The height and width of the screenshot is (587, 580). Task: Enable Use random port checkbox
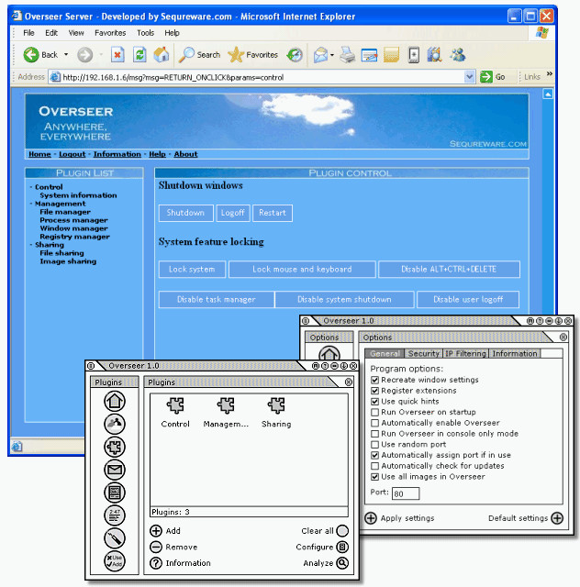[374, 444]
